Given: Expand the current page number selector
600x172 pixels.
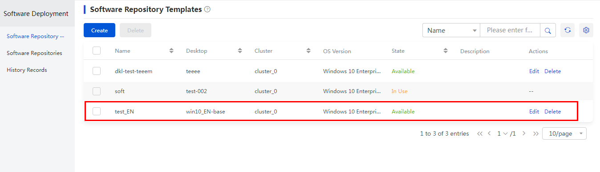Looking at the screenshot, I should click(502, 133).
